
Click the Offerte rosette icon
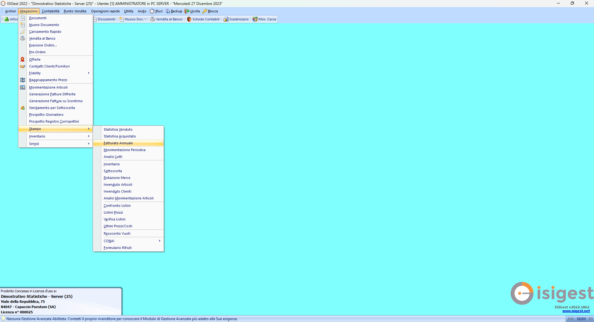23,59
